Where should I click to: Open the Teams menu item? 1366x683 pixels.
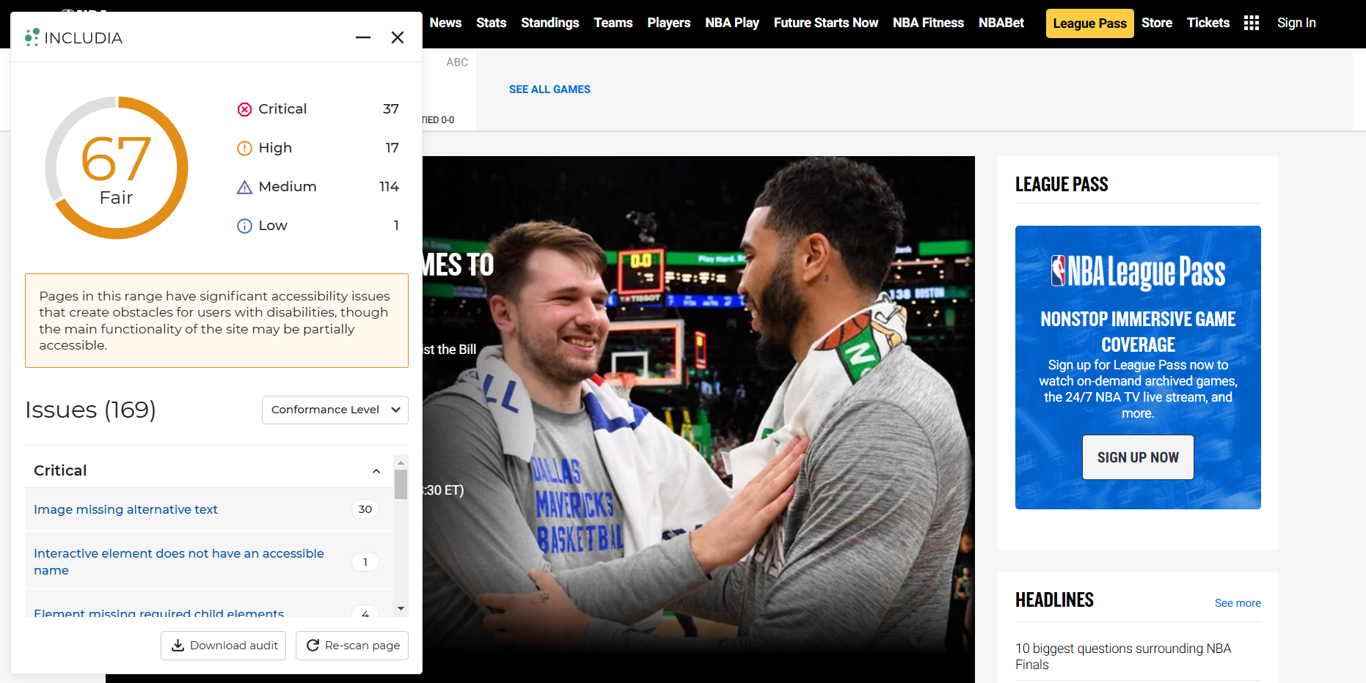613,23
